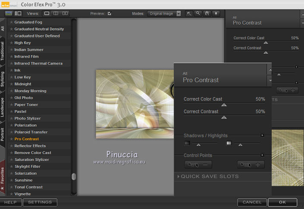Click the filter list scrollbar thumb

pyautogui.click(x=74, y=177)
